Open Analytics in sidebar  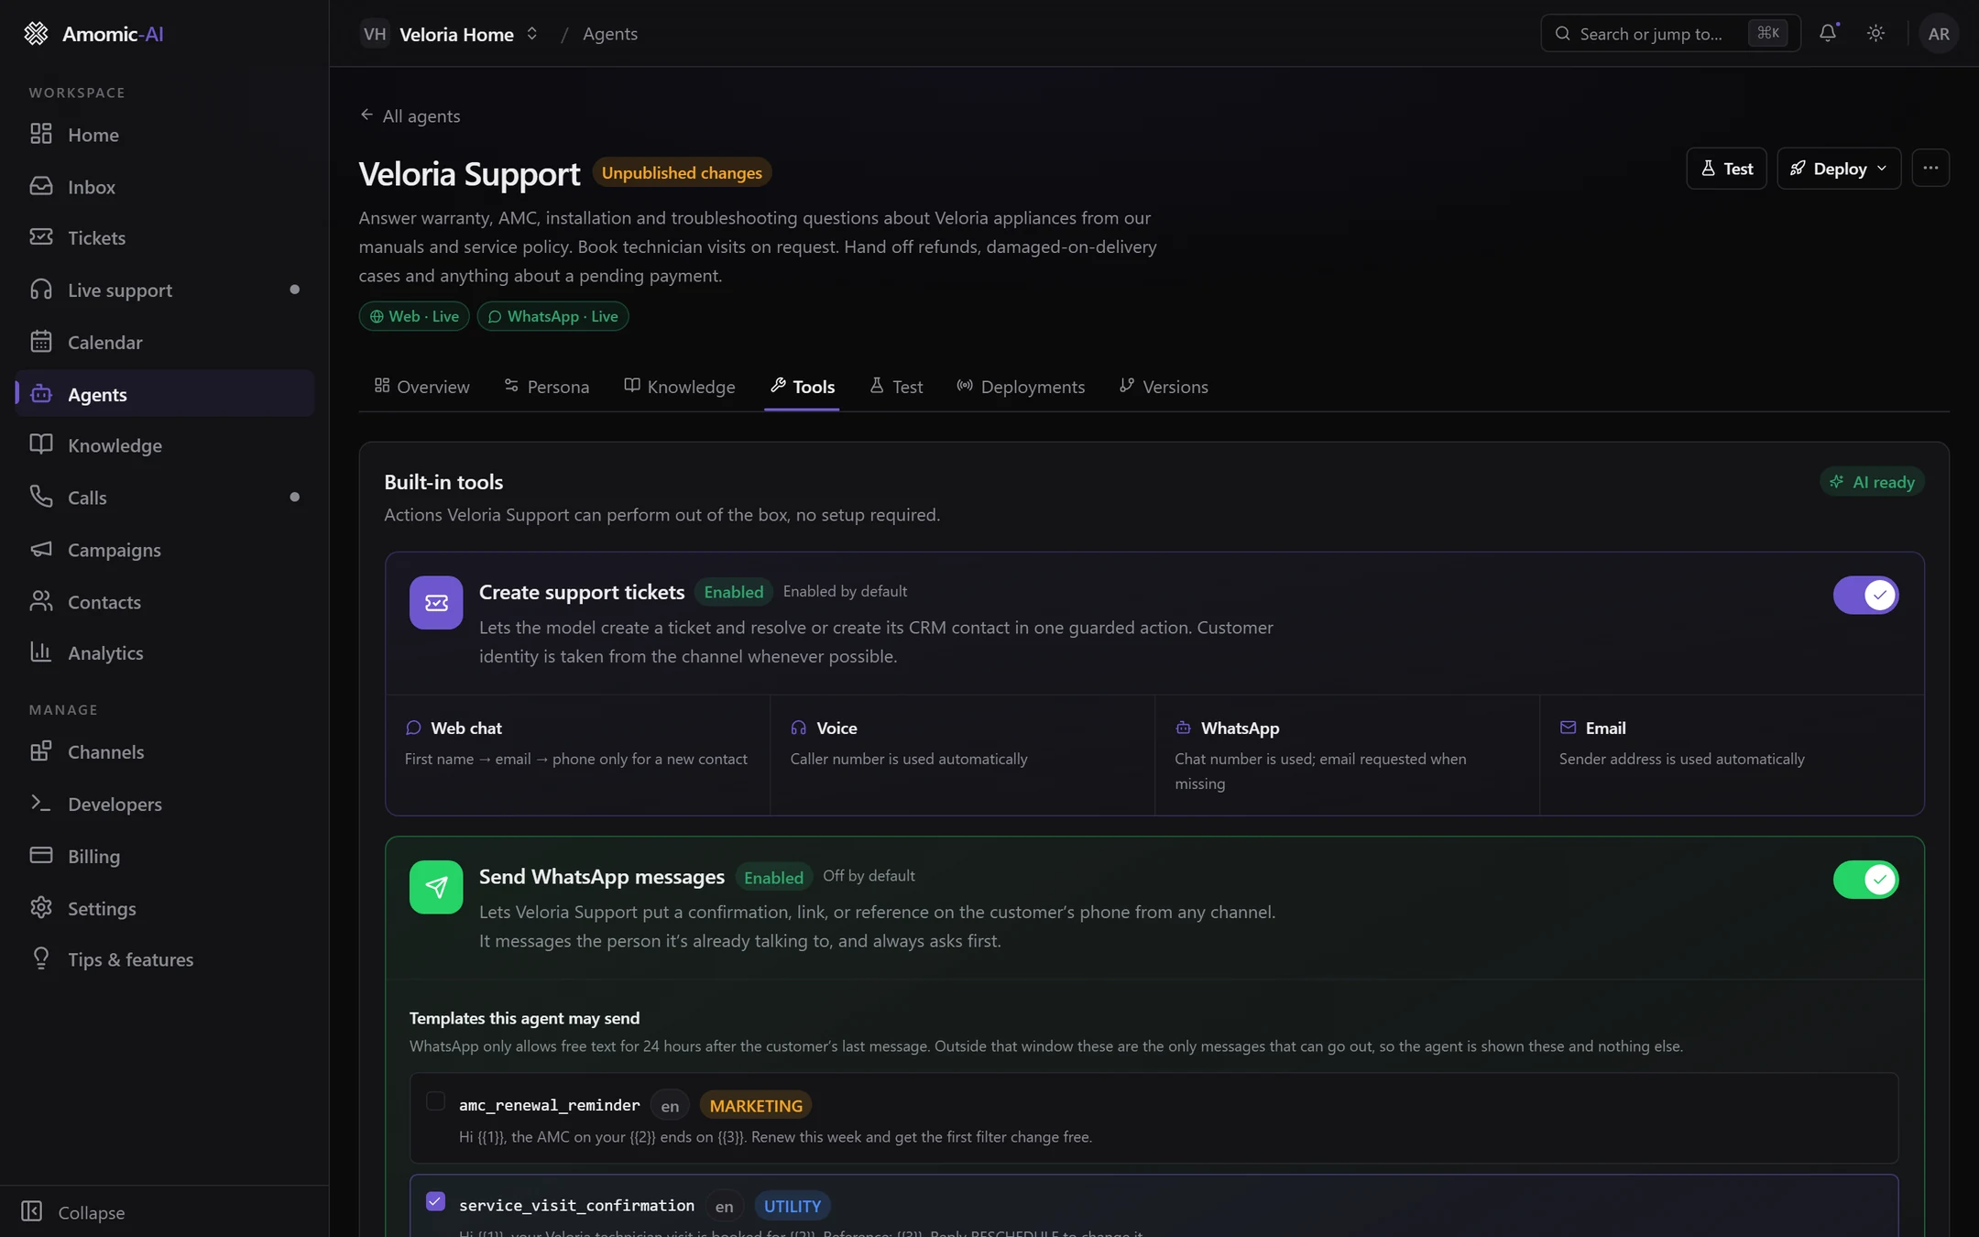click(x=165, y=652)
